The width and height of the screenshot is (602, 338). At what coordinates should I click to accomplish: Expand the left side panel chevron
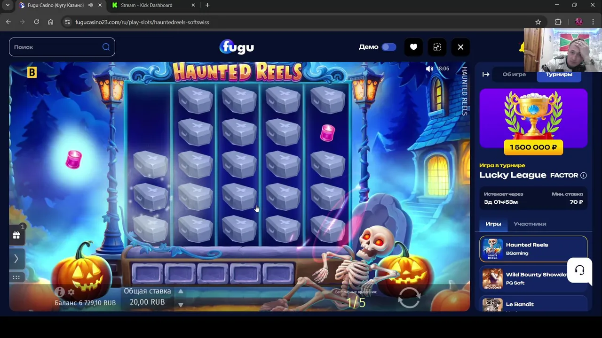coord(16,259)
